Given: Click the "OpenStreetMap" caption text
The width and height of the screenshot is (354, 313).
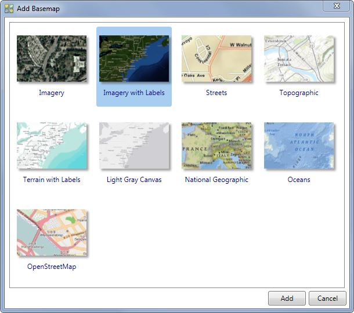Looking at the screenshot, I should 52,267.
